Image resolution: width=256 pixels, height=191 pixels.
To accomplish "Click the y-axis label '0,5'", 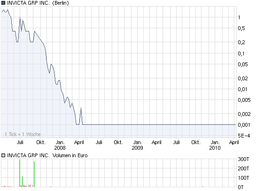I will pos(241,28).
